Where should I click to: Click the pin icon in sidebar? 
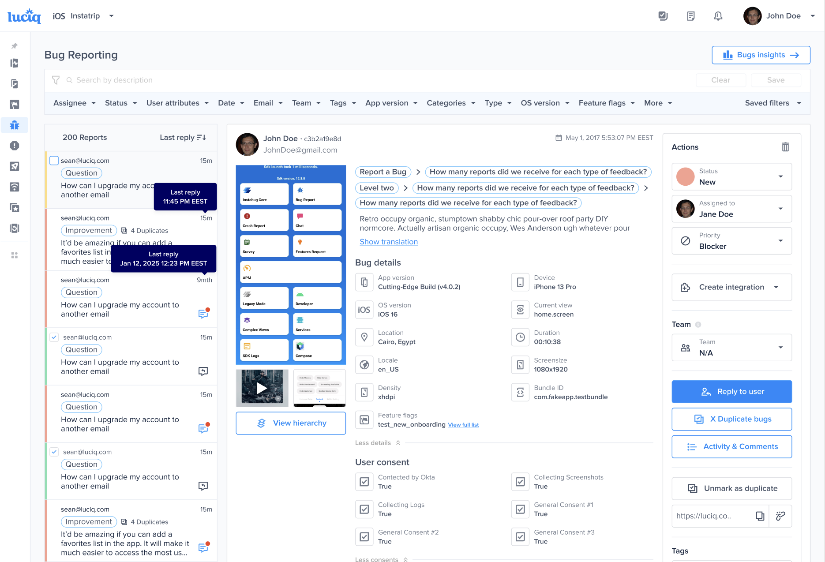[x=15, y=46]
